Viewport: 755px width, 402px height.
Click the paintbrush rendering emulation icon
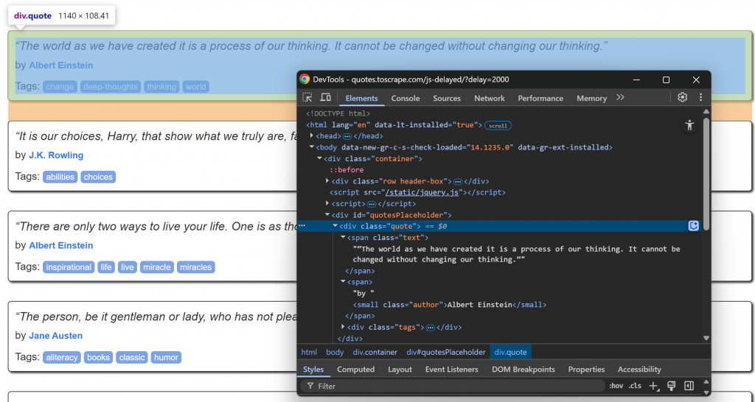[x=671, y=386]
